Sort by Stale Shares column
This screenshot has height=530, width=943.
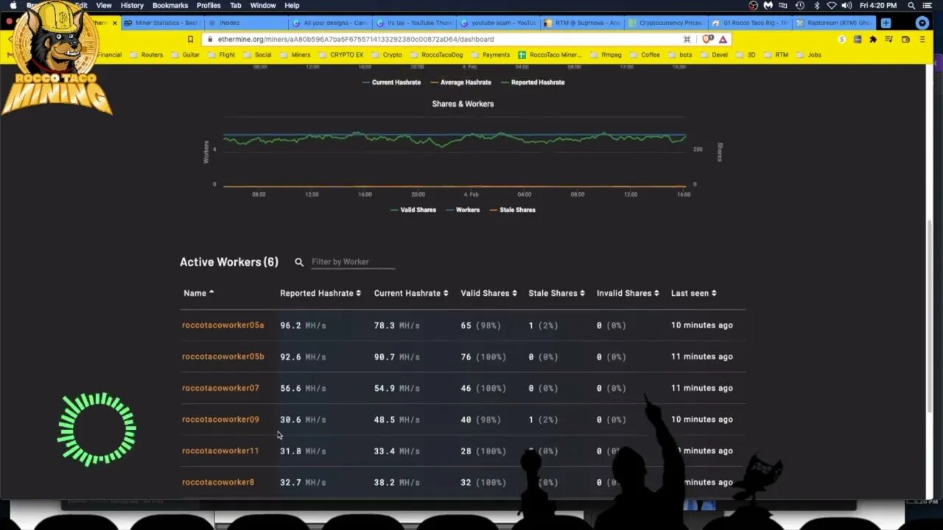pyautogui.click(x=556, y=293)
